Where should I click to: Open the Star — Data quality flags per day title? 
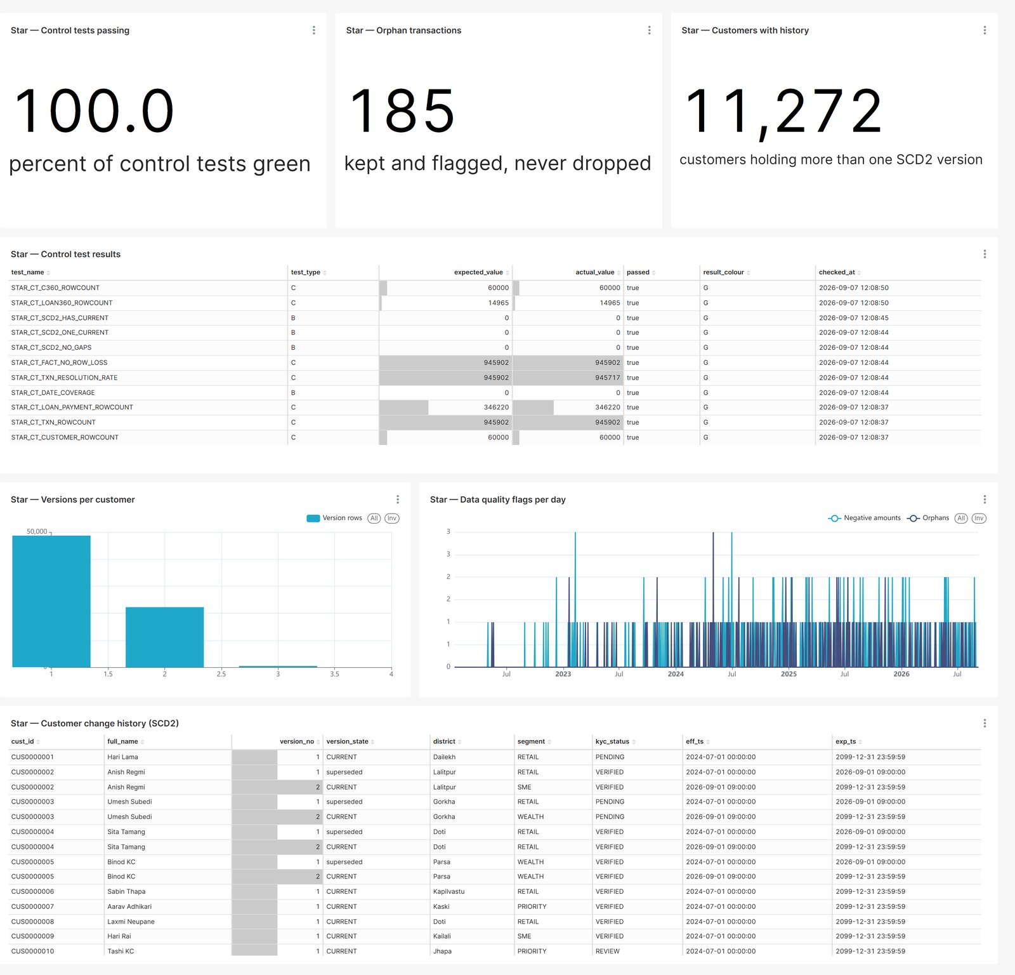[498, 500]
